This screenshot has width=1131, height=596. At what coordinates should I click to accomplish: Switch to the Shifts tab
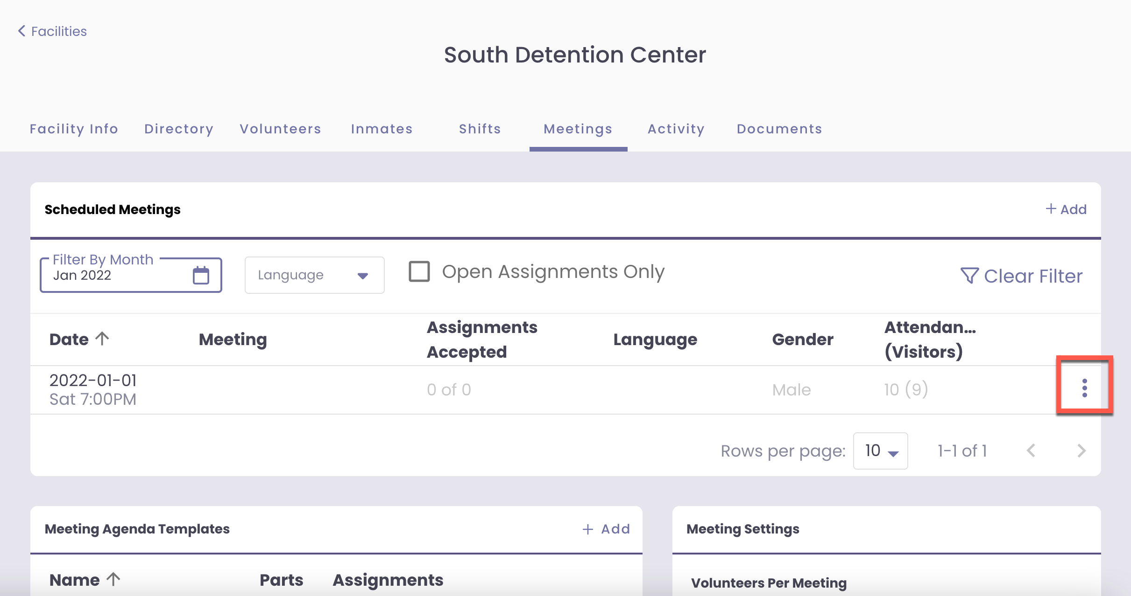coord(480,129)
